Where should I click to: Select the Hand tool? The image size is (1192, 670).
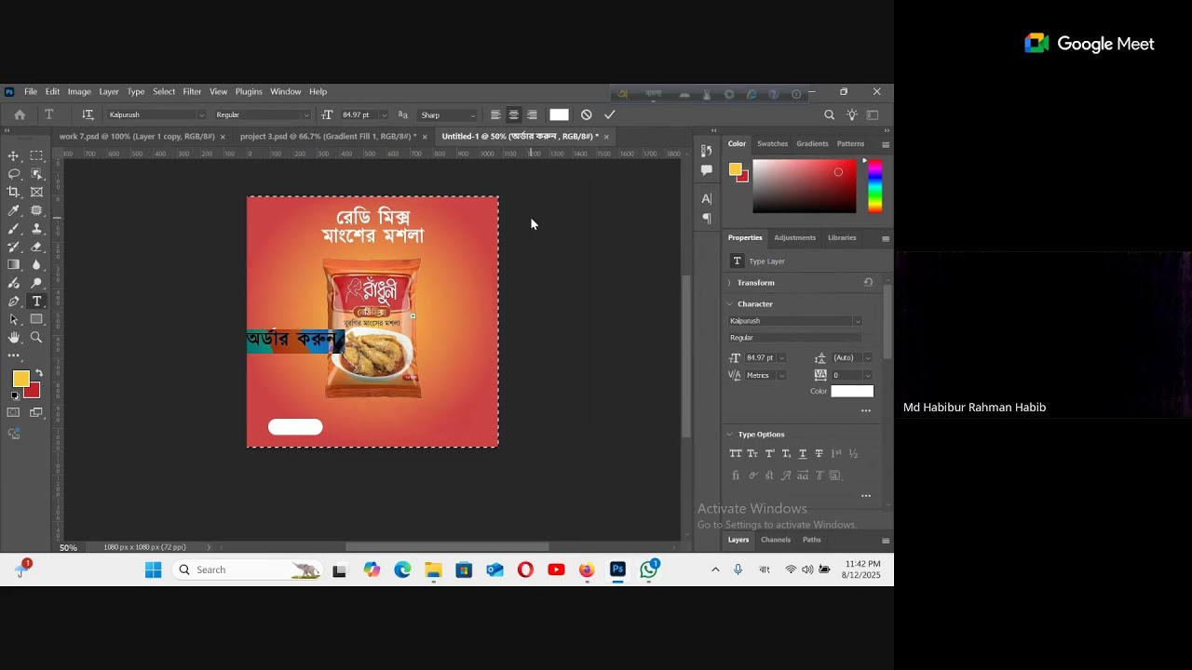pyautogui.click(x=14, y=338)
